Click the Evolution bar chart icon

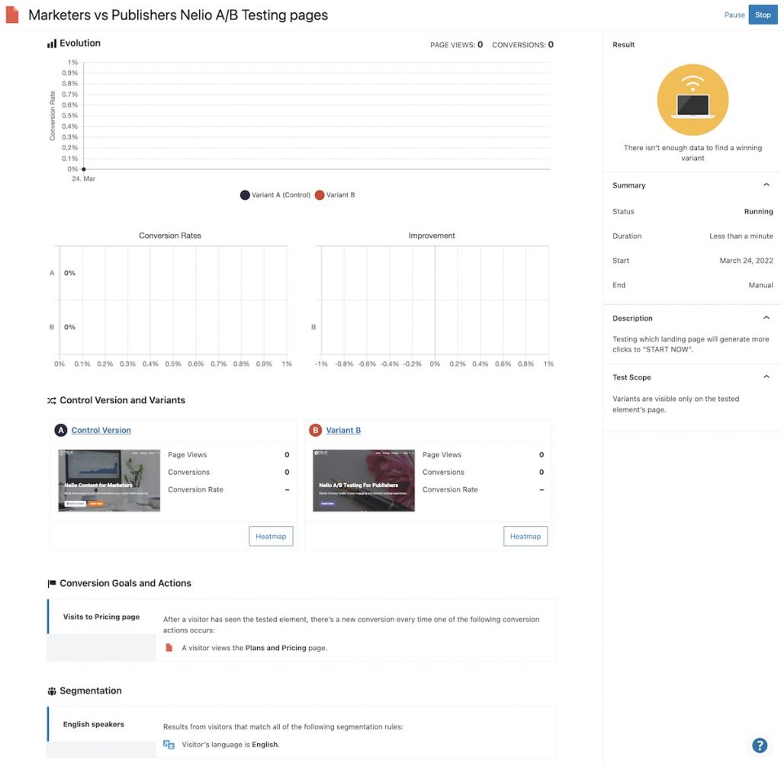(x=52, y=43)
